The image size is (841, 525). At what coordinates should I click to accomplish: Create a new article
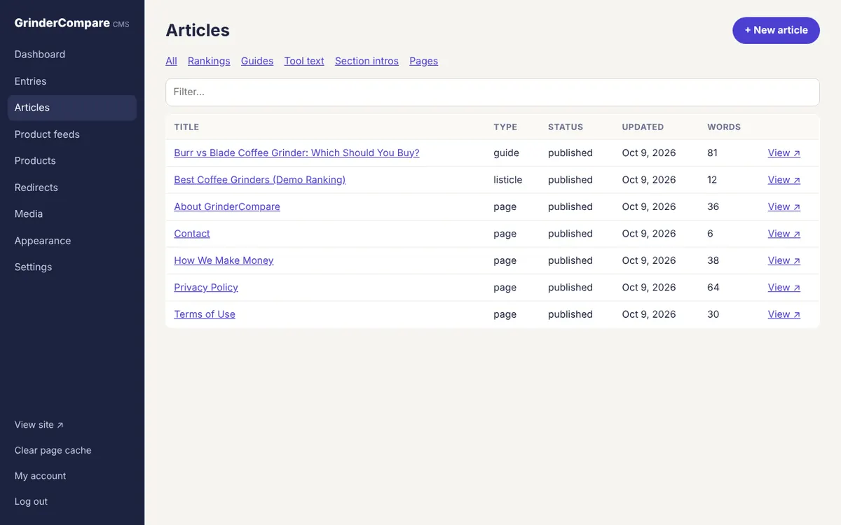coord(776,30)
